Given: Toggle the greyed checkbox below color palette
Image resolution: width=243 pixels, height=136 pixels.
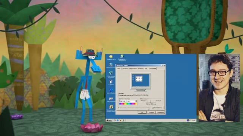Looking at the screenshot, I should pos(119,107).
